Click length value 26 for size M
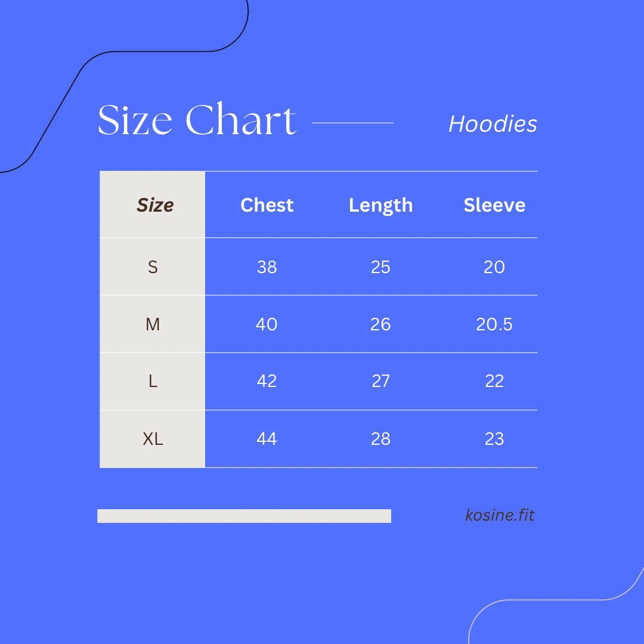 click(380, 324)
